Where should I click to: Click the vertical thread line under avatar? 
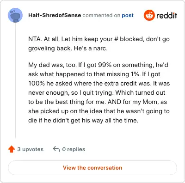15,81
